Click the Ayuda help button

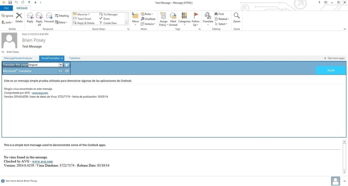[331, 70]
